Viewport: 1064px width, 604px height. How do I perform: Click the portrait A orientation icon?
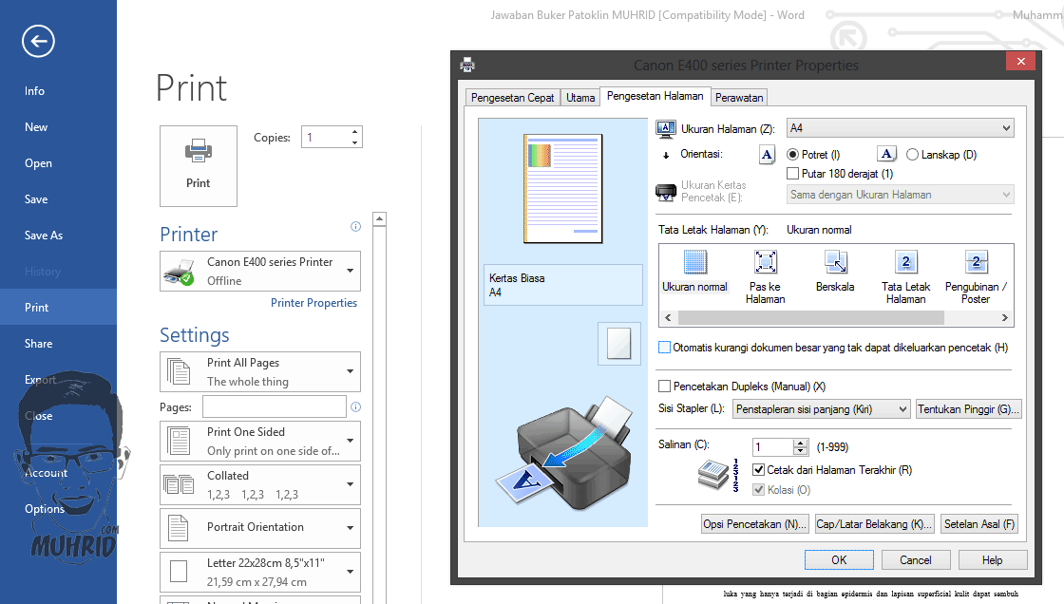coord(767,155)
